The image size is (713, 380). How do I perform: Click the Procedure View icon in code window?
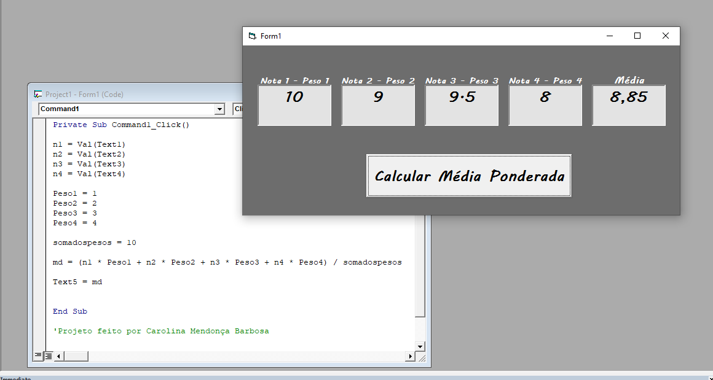tap(38, 356)
